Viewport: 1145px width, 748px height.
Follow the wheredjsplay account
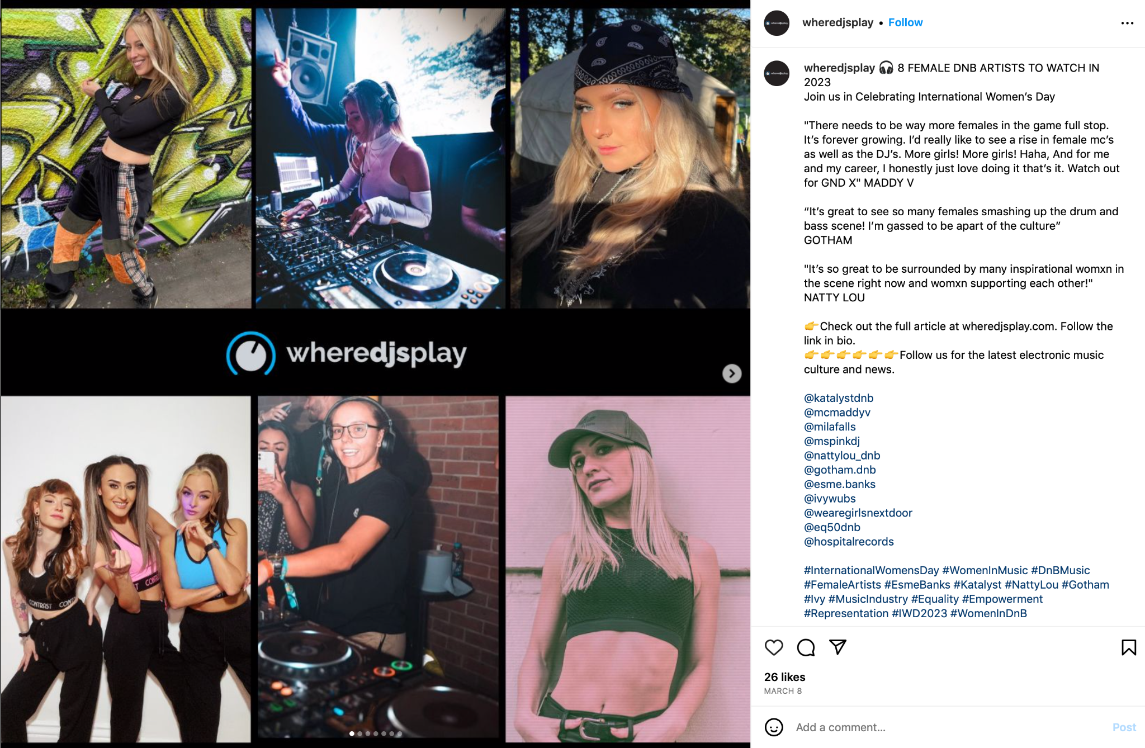tap(905, 22)
